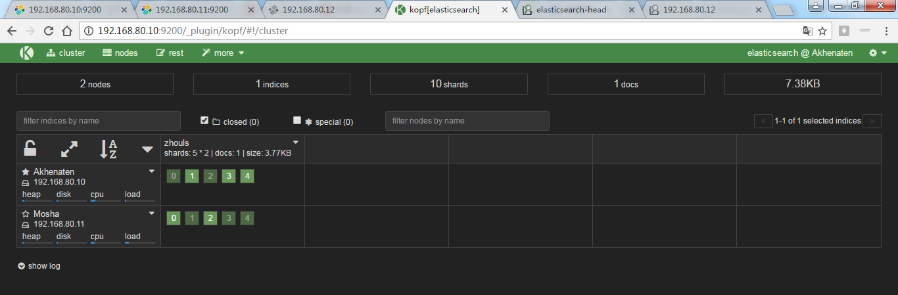Screen dimensions: 898x295
Task: Expand the show log section
Action: 39,266
